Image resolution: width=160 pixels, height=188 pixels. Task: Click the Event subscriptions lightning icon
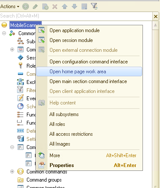20,98
